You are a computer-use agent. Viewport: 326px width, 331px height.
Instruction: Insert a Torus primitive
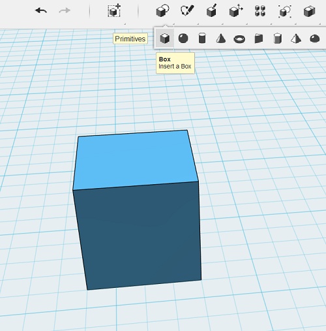pyautogui.click(x=239, y=39)
